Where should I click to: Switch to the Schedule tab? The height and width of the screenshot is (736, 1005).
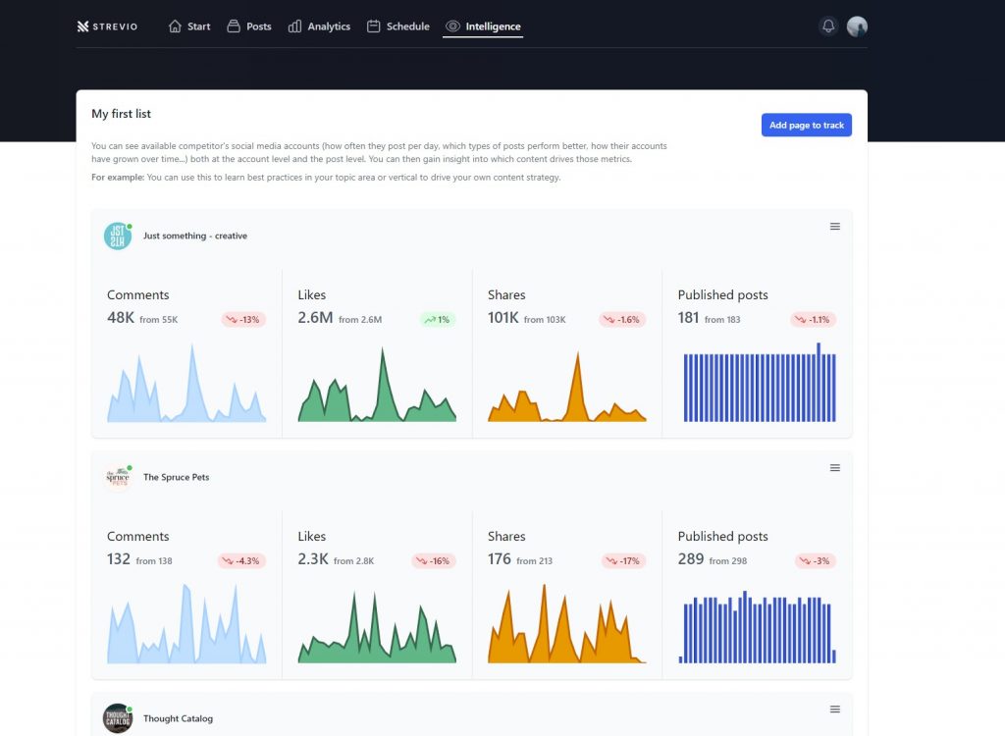(398, 26)
